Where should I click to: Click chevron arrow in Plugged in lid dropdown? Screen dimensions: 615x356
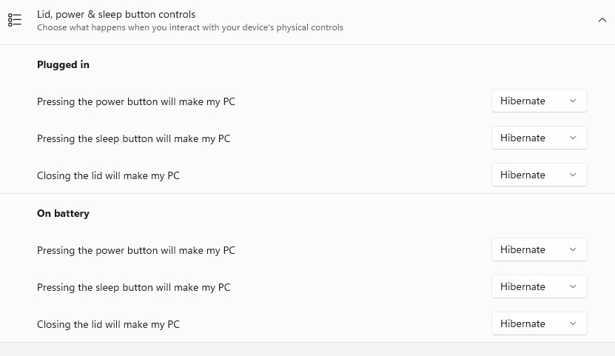pos(573,175)
